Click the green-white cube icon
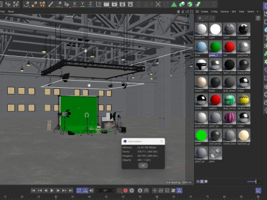 (182, 4)
